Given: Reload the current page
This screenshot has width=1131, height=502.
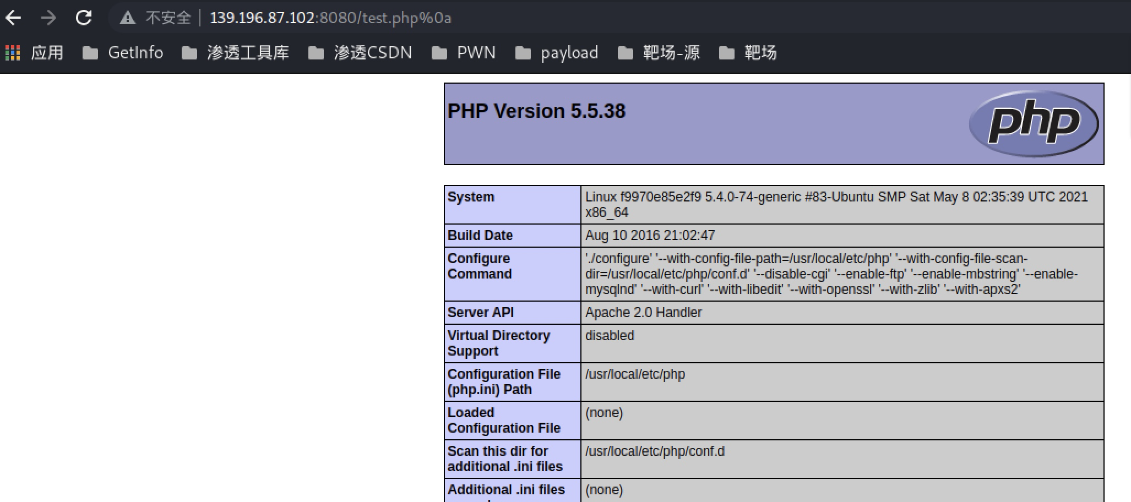Looking at the screenshot, I should pyautogui.click(x=84, y=18).
